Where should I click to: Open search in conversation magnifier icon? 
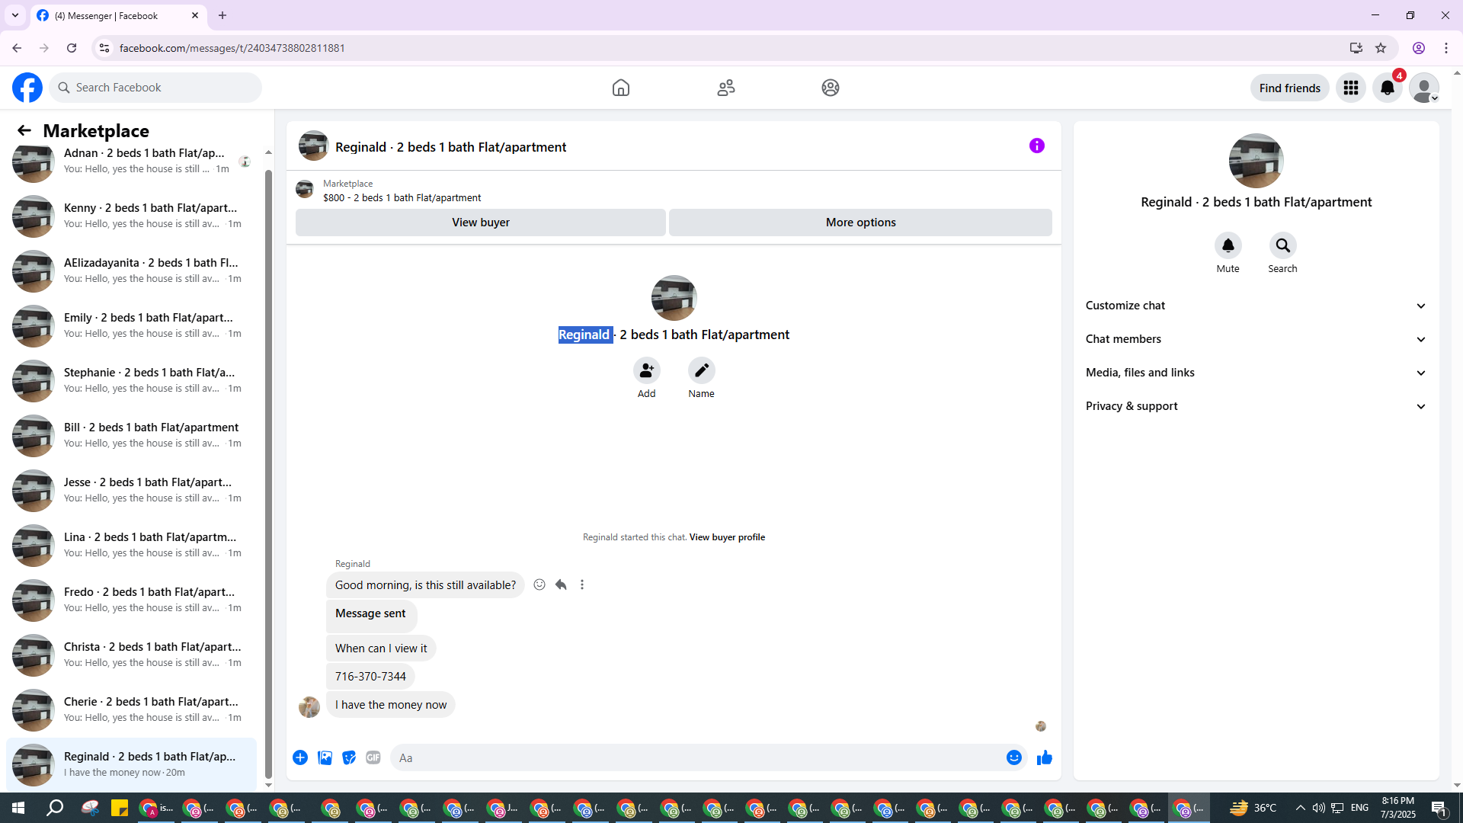point(1282,245)
